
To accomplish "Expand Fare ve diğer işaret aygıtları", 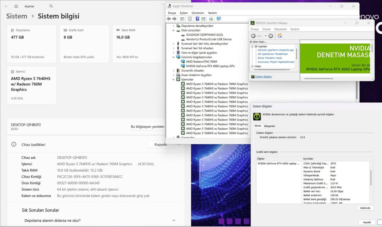I will (x=173, y=52).
